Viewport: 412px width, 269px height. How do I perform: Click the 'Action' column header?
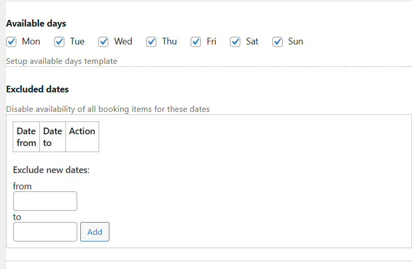82,131
